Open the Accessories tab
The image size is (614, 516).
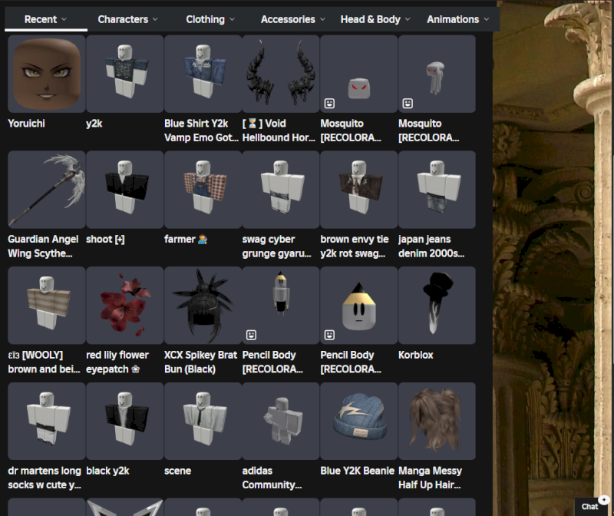click(x=292, y=19)
